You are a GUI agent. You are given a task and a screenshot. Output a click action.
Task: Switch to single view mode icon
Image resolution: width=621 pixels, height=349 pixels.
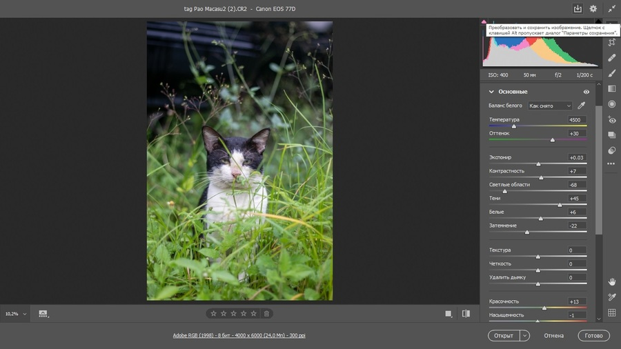coord(448,314)
